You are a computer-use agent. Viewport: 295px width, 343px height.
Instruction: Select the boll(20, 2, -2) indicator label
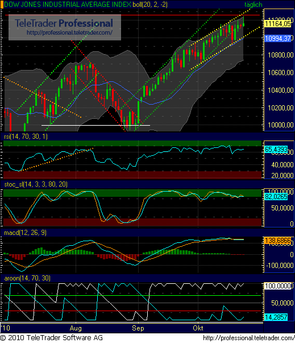150,5
